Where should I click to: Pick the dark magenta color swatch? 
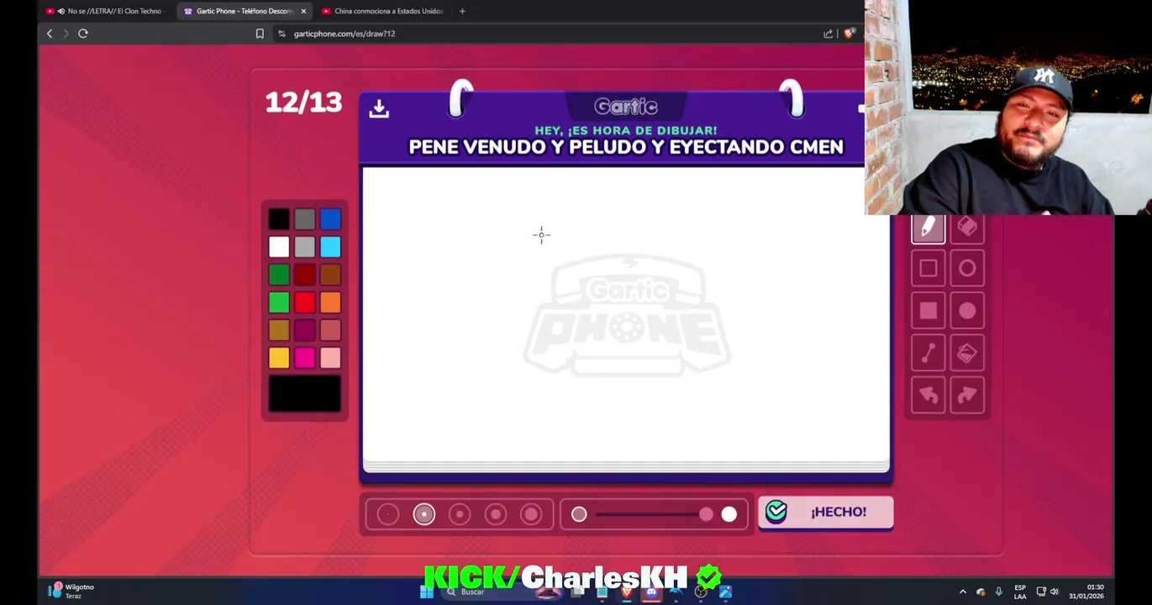tap(304, 330)
